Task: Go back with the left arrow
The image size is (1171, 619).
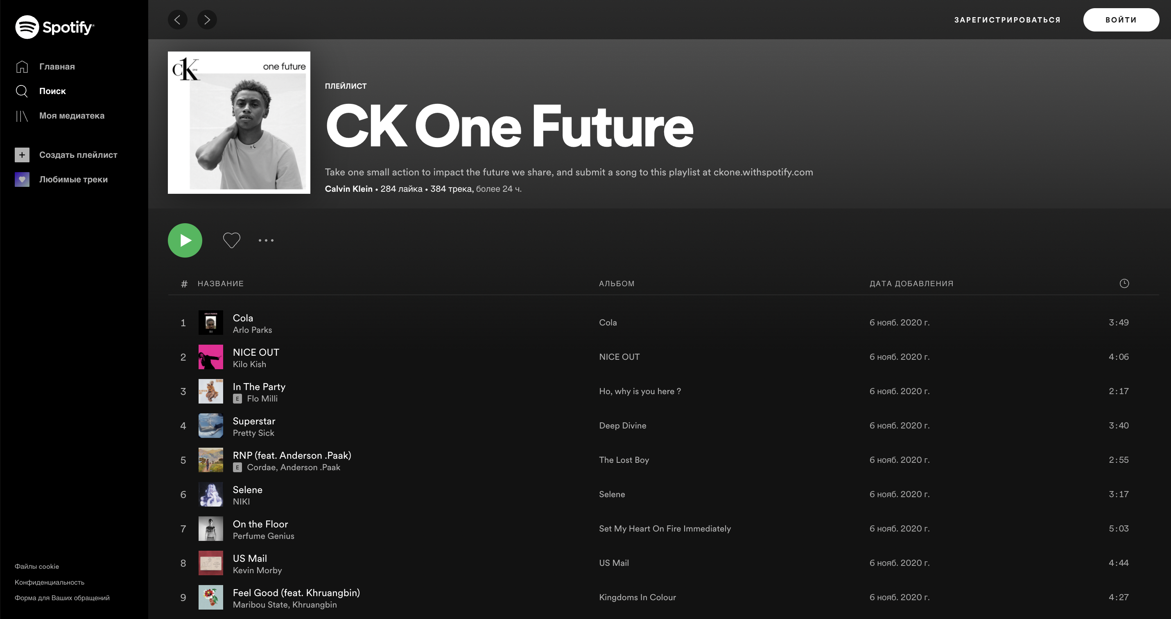Action: pyautogui.click(x=178, y=20)
